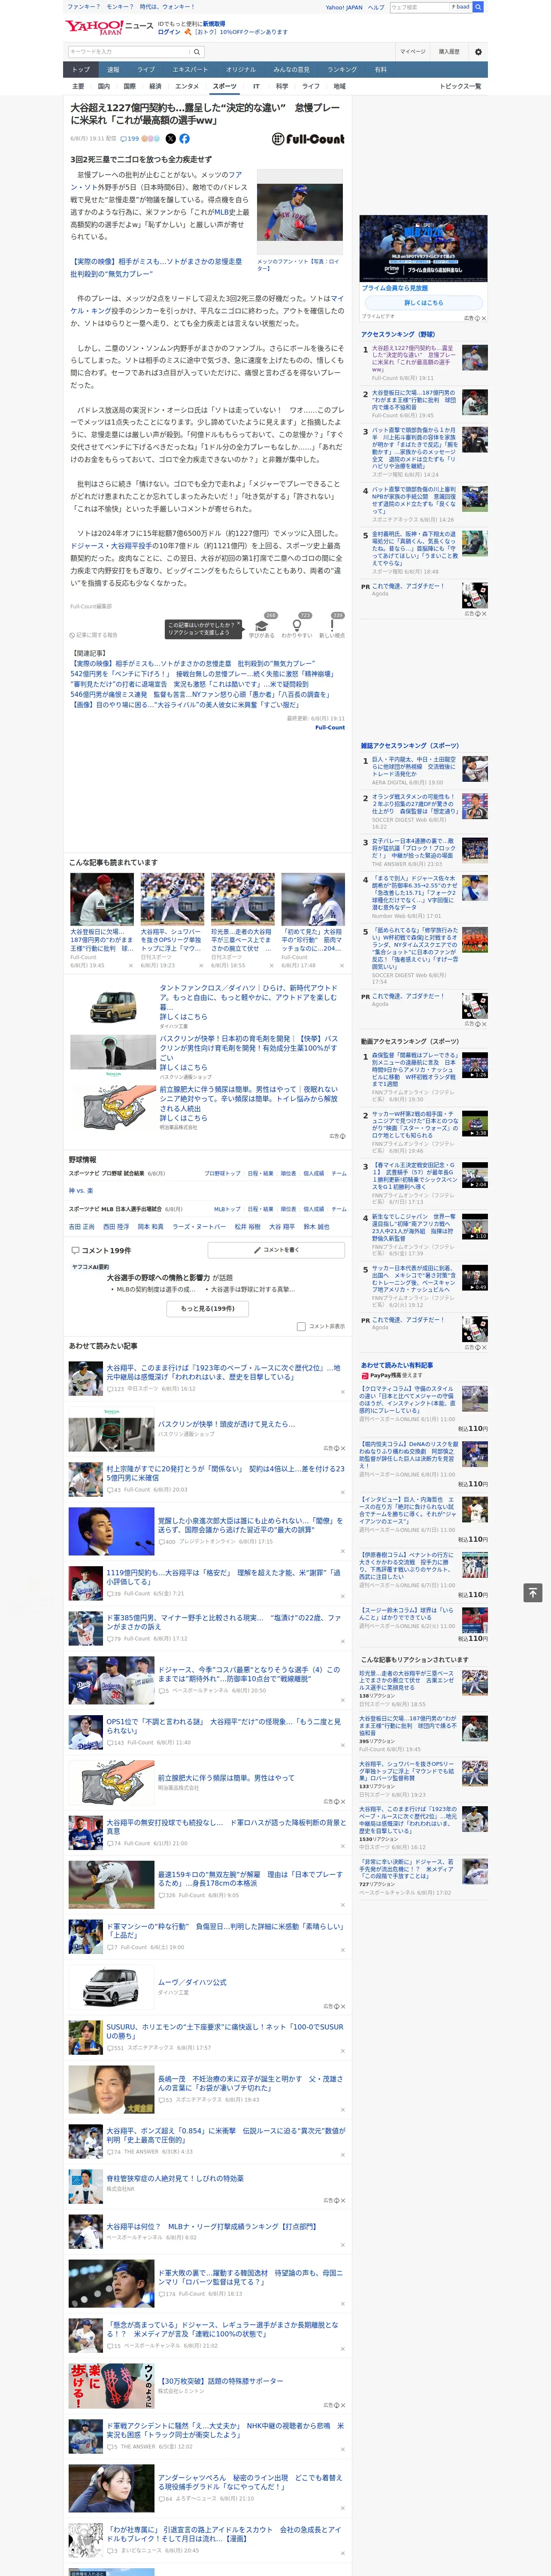Share the article on X
This screenshot has width=551, height=2576.
click(x=170, y=139)
